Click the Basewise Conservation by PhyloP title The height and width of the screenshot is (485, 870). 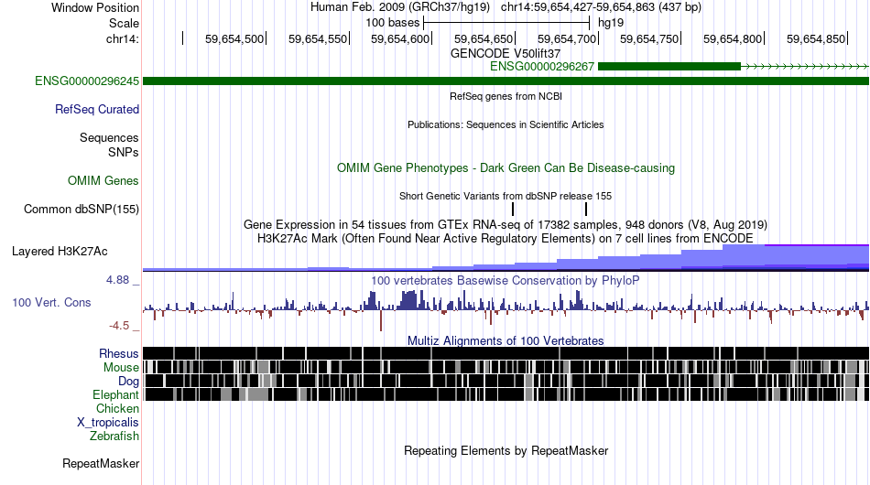pos(506,280)
